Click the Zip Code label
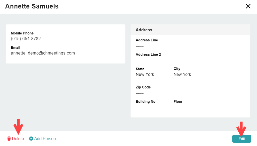The height and width of the screenshot is (146, 257). pyautogui.click(x=143, y=87)
